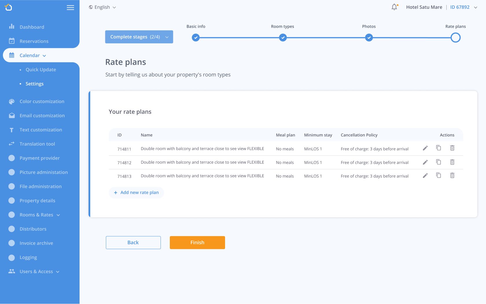Expand the English language dropdown

tap(102, 7)
